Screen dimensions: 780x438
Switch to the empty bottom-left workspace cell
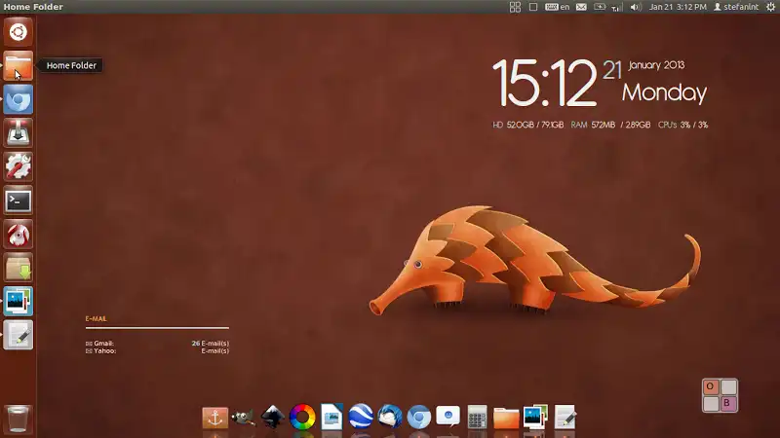[x=711, y=404]
